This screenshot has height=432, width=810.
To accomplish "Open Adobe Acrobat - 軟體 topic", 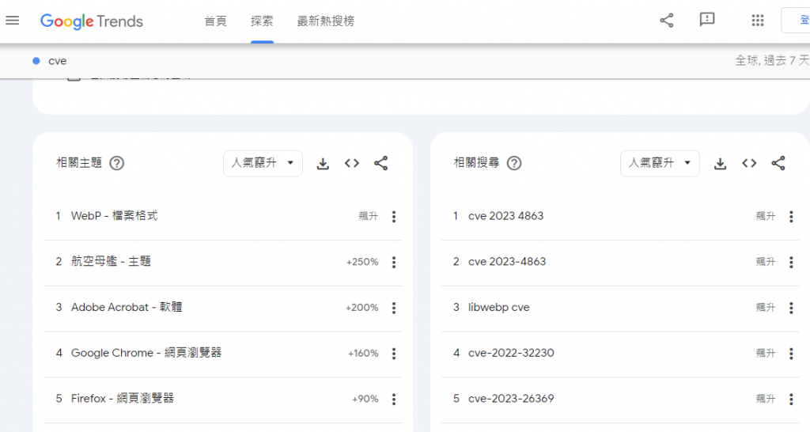I will click(127, 307).
